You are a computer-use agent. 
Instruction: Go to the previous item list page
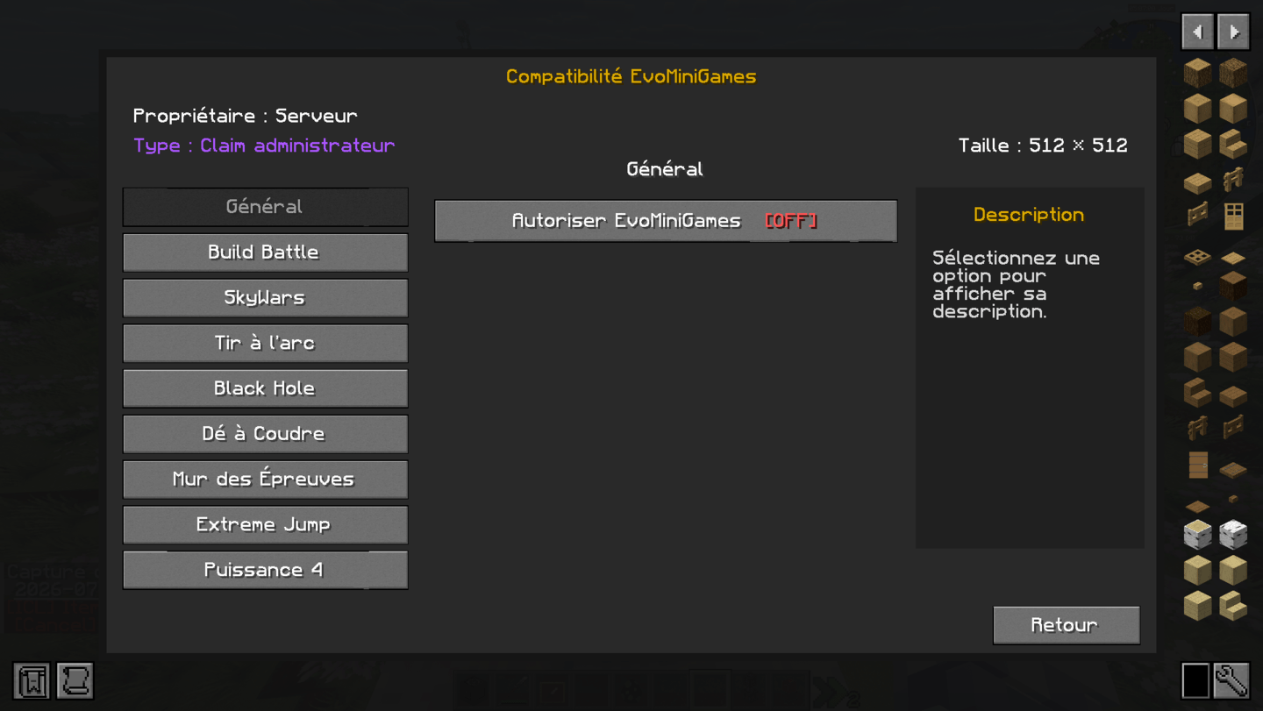point(1197,32)
